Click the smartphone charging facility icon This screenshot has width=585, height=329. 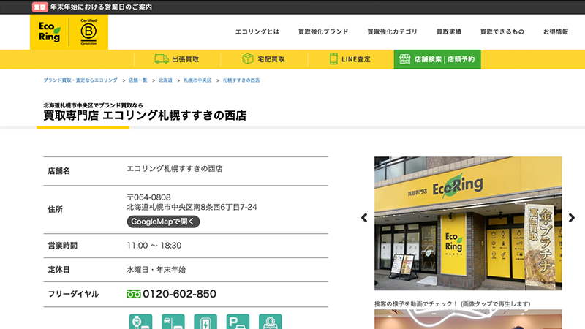point(205,322)
